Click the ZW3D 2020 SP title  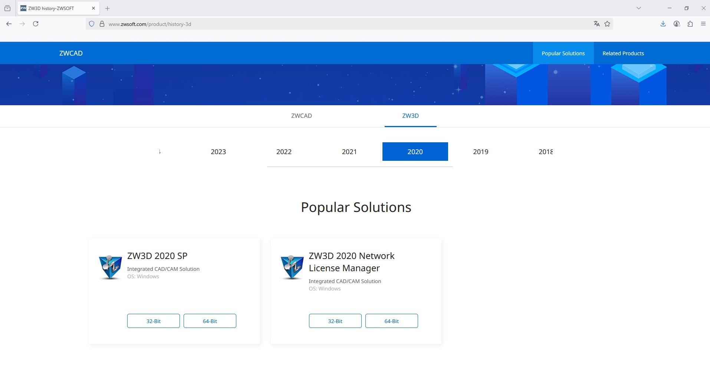point(157,256)
